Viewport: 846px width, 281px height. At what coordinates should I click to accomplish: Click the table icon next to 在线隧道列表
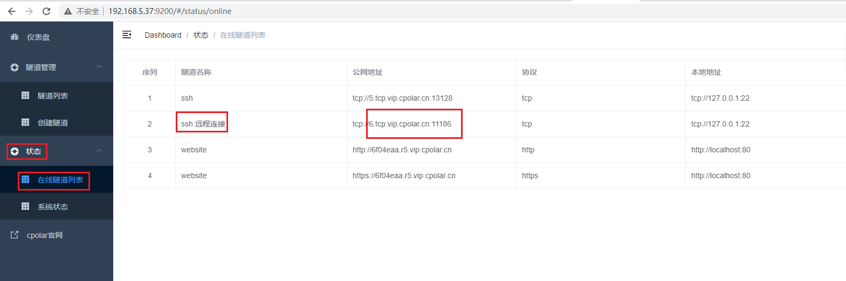pos(25,179)
